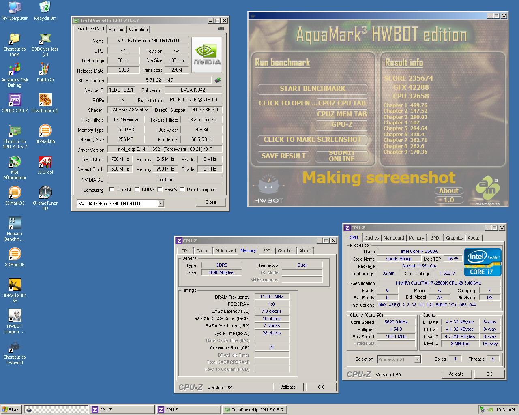The image size is (519, 415).
Task: Toggle OpenCL checkbox in GPU-Z
Action: pos(112,189)
